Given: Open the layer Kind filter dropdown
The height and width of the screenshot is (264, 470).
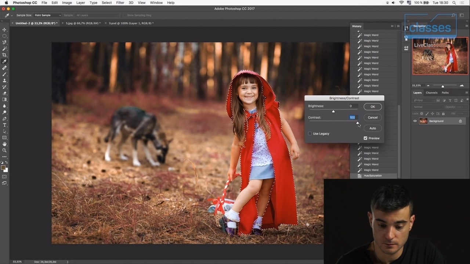Looking at the screenshot, I should (x=423, y=100).
